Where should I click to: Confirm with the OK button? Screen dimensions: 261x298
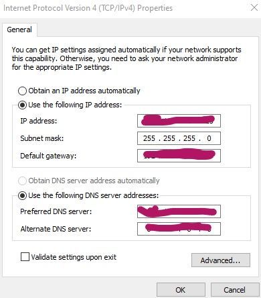pyautogui.click(x=181, y=290)
